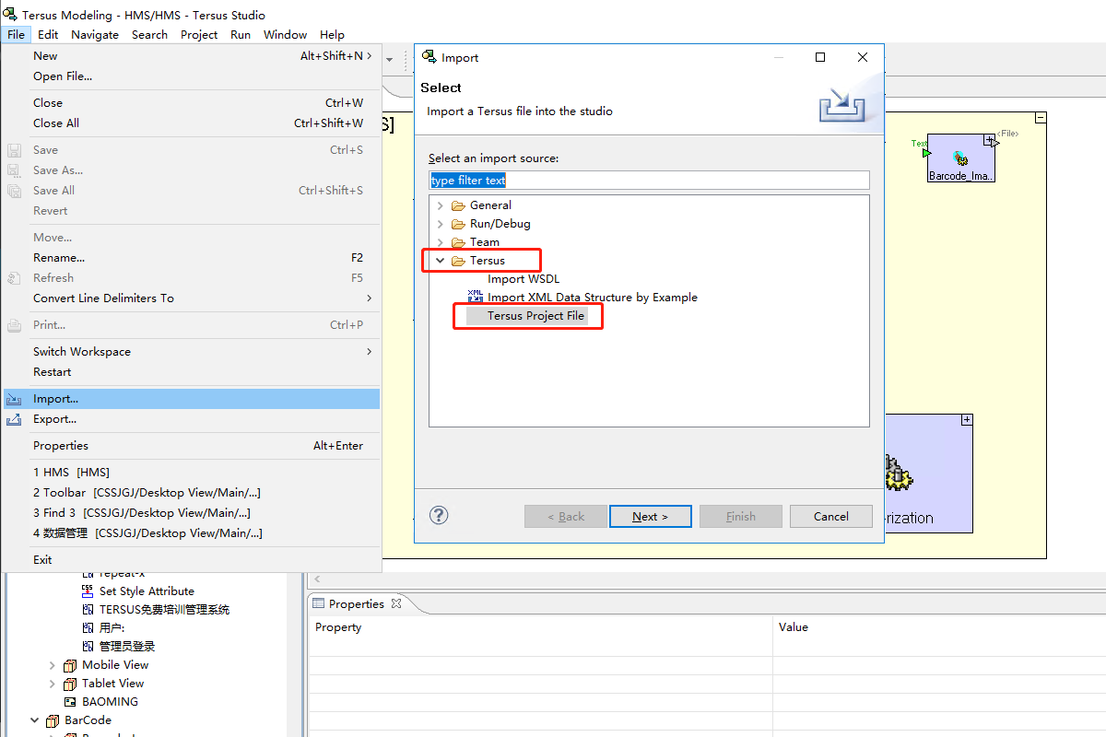The image size is (1106, 737).
Task: Expand the Barcode_Ima.. block with its plus box
Action: click(989, 140)
